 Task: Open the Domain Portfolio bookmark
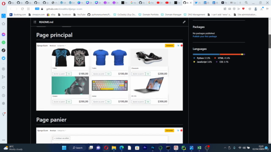[x=149, y=15]
